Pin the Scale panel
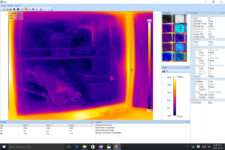 pyautogui.click(x=187, y=67)
